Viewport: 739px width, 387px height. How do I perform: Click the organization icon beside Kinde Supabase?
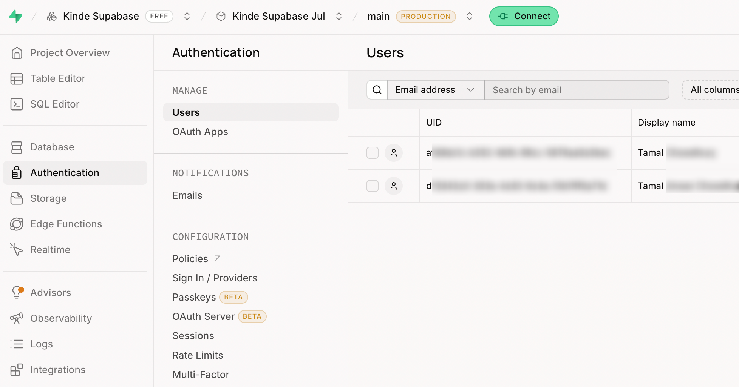pyautogui.click(x=52, y=16)
